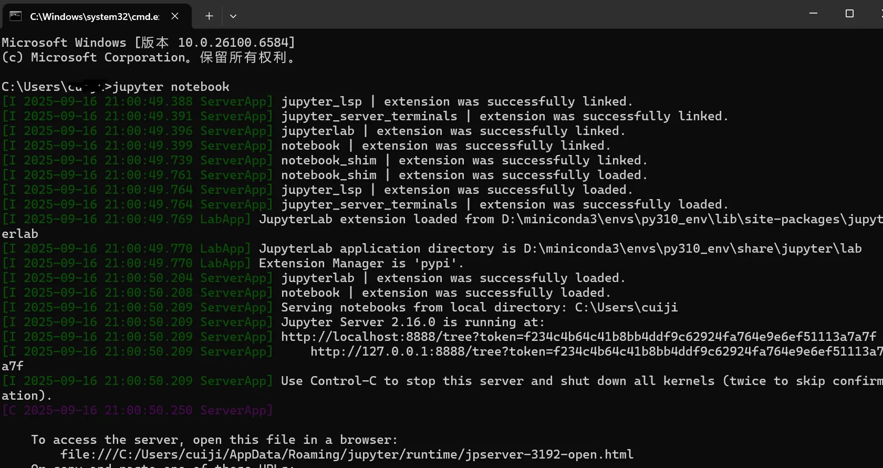Click the localhost:8888 tree token URL
Image resolution: width=883 pixels, height=468 pixels.
(579, 337)
